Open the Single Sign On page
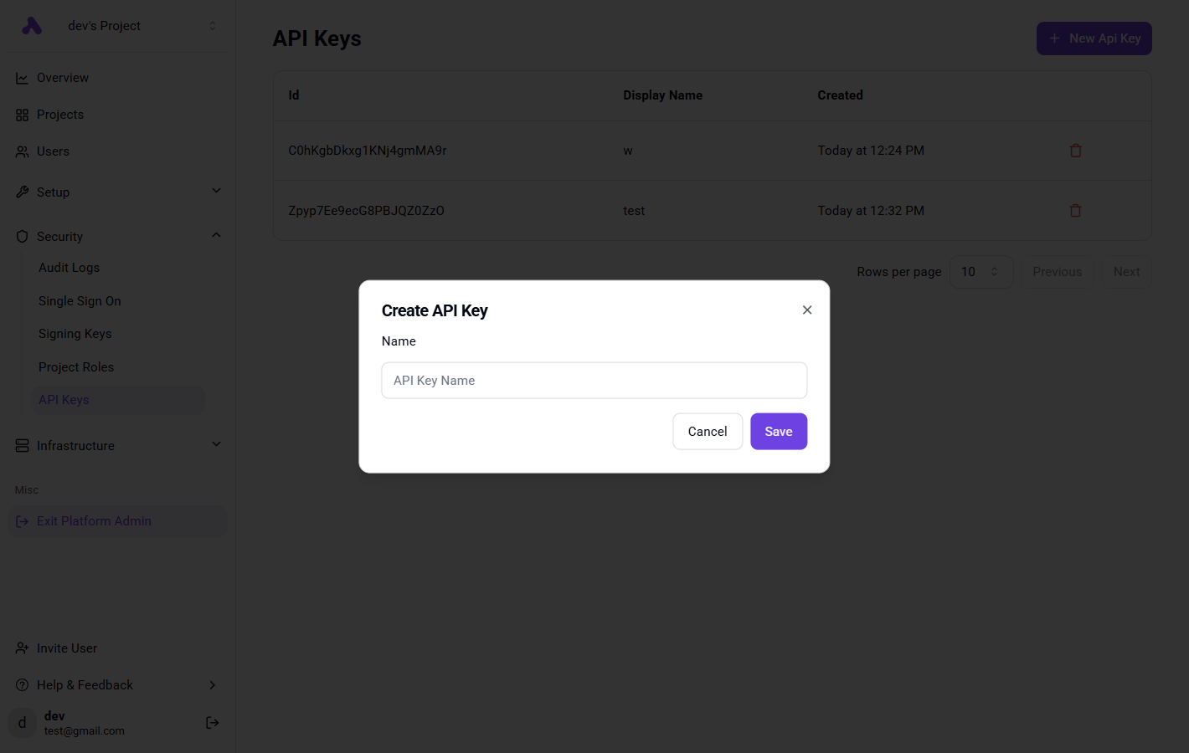 pos(80,300)
